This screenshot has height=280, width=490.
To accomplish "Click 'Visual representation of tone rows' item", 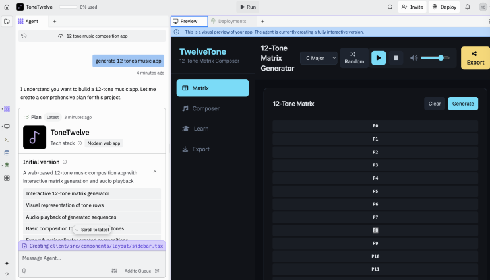I will click(x=92, y=205).
